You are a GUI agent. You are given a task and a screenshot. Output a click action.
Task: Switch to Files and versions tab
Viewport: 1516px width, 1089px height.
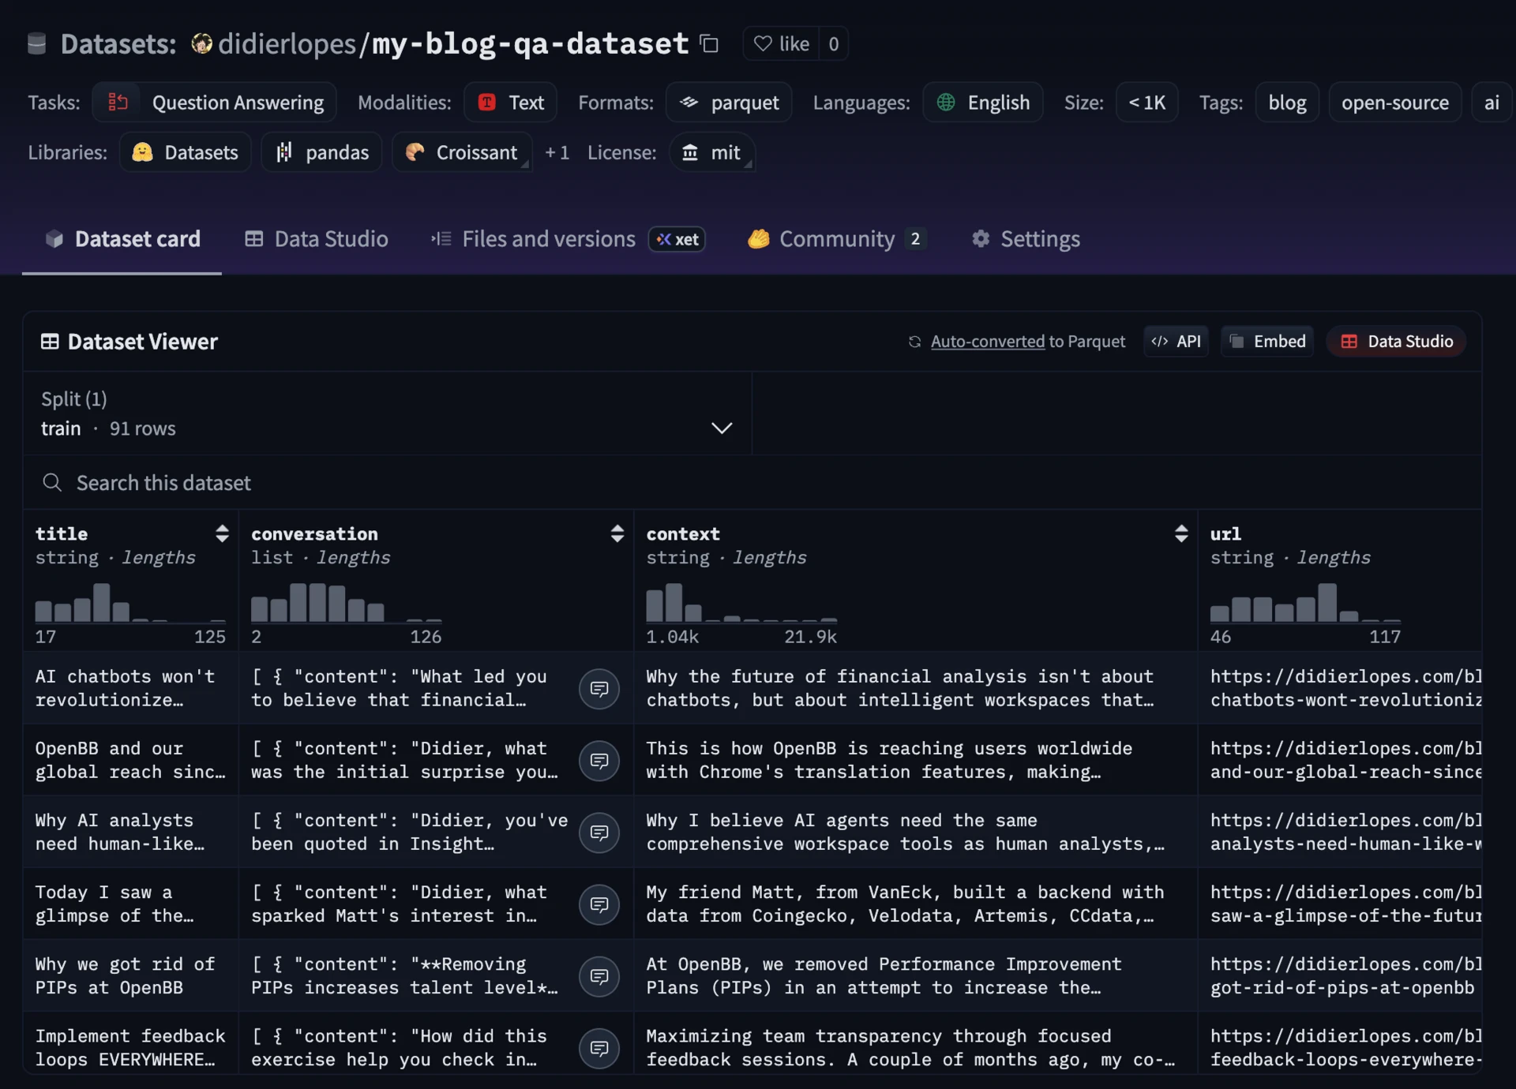[548, 239]
